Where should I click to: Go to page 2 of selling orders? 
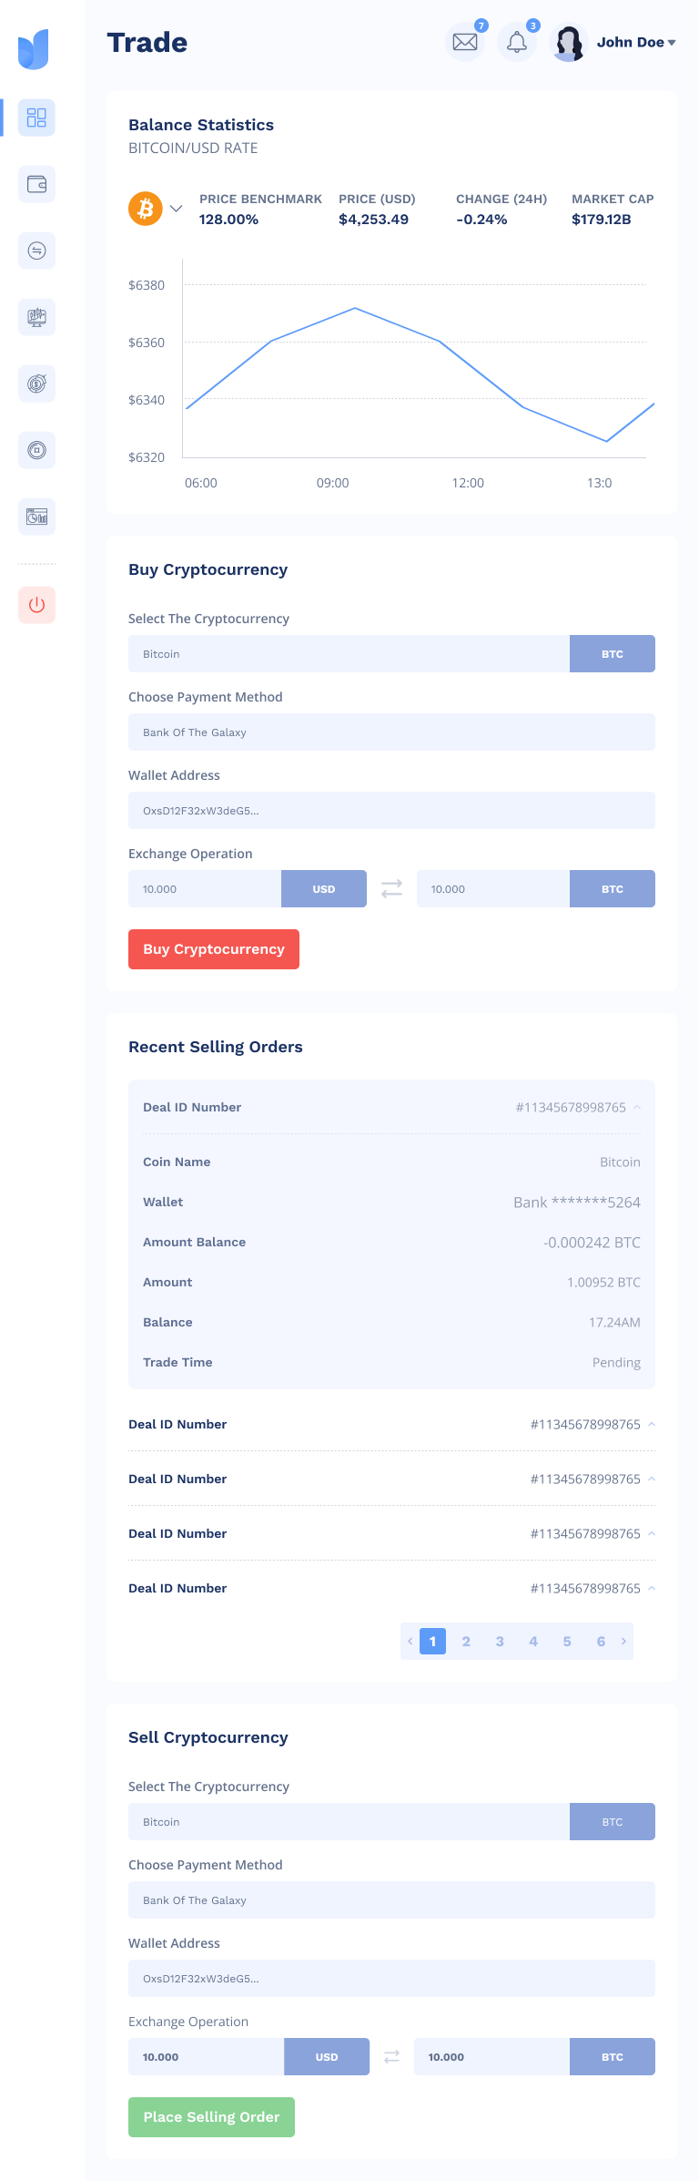(x=466, y=1642)
